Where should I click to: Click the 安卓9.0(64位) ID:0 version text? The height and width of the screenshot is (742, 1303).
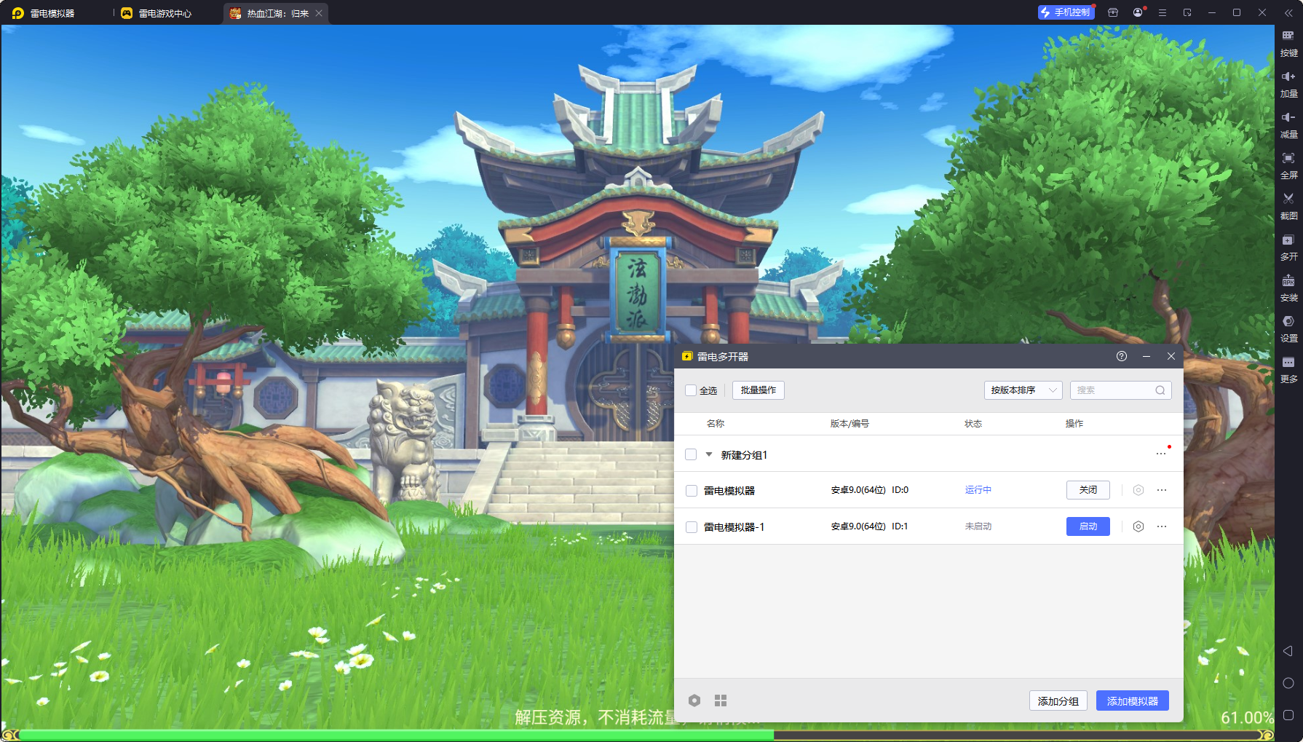(870, 490)
